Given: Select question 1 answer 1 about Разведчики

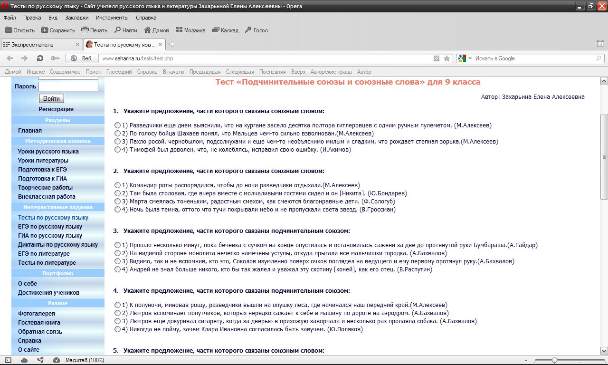Looking at the screenshot, I should 117,125.
